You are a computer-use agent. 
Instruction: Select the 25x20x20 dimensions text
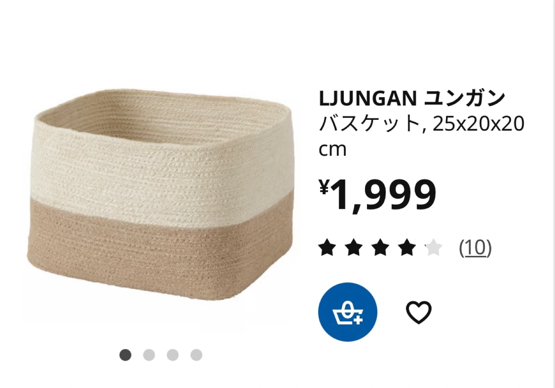[478, 124]
